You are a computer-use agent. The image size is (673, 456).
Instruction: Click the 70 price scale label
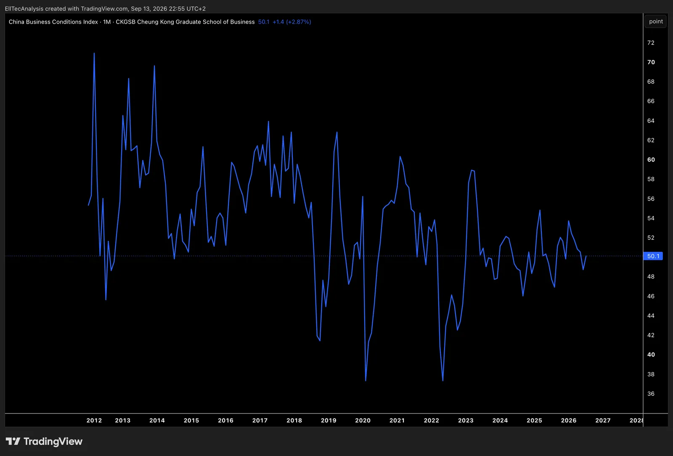coord(651,62)
